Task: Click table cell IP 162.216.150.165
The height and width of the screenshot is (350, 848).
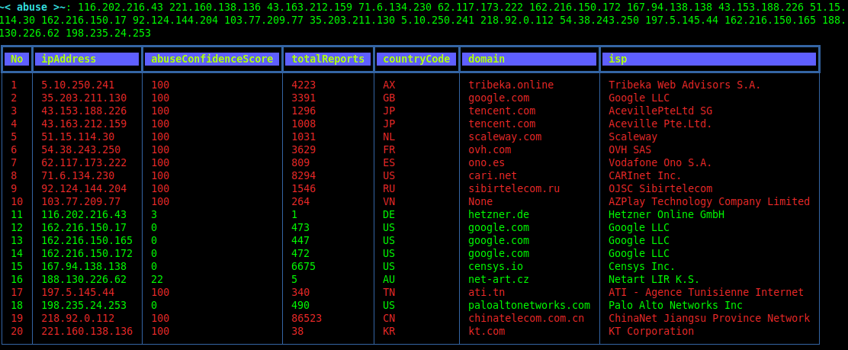Action: 87,241
